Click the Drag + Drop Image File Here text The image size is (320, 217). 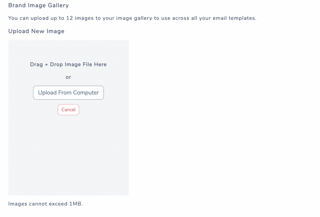[x=68, y=65]
